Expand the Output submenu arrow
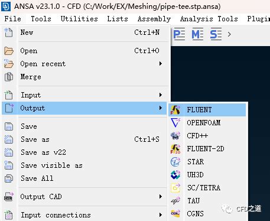The image size is (270, 221). (x=161, y=108)
